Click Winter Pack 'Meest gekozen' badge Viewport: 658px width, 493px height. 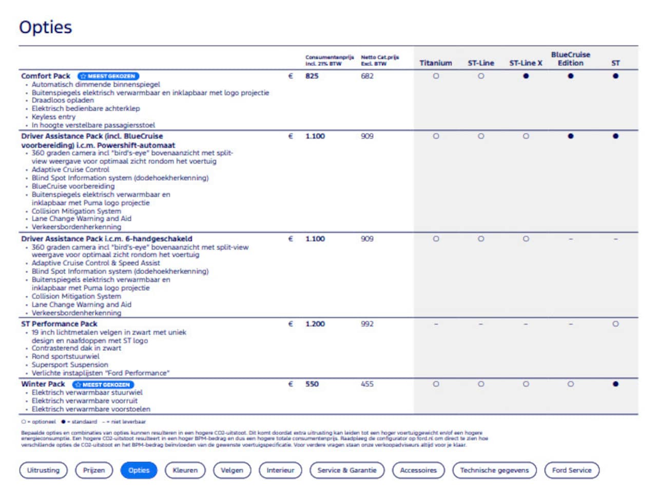pos(103,385)
